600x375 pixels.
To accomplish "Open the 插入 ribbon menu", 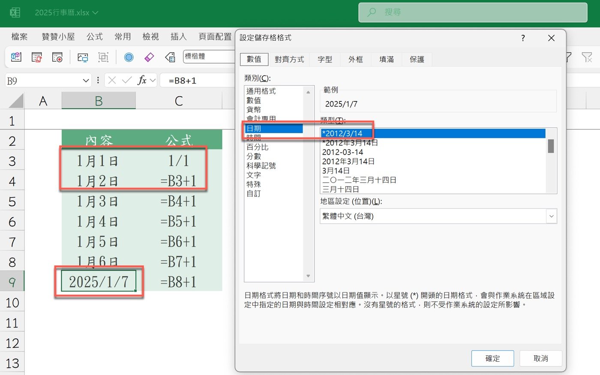I will pyautogui.click(x=178, y=37).
